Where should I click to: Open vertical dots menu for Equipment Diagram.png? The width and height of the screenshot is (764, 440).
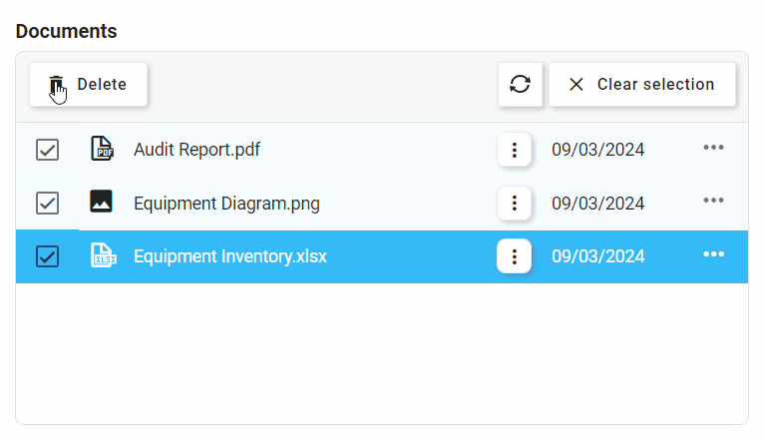(514, 204)
